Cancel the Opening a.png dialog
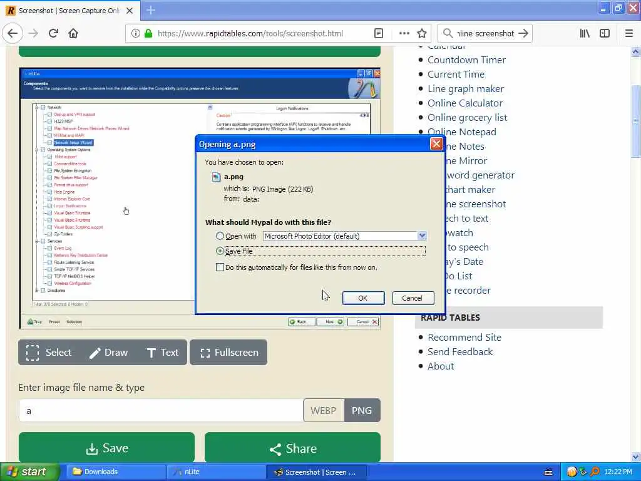This screenshot has height=481, width=641. [413, 297]
